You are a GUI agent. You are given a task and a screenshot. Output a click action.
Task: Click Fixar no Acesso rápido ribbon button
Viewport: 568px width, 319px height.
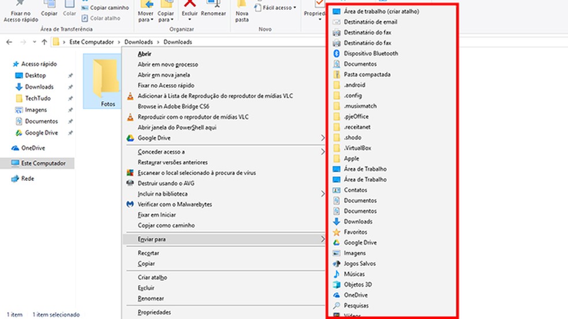tap(21, 12)
